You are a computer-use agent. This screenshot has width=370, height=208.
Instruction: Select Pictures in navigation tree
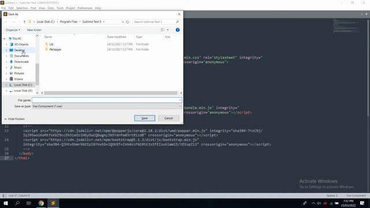[19, 73]
